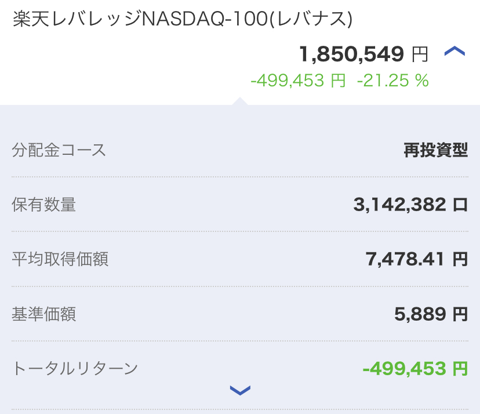This screenshot has height=414, width=480.
Task: Click the 再投資型 value
Action: pos(435,150)
